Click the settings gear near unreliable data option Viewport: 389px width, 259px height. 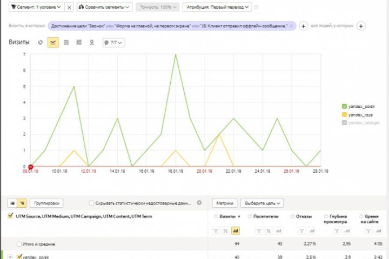[x=199, y=203]
